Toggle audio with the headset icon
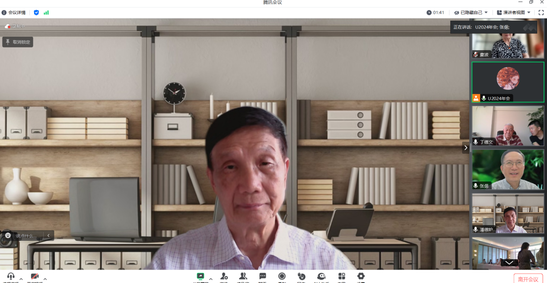 point(11,277)
